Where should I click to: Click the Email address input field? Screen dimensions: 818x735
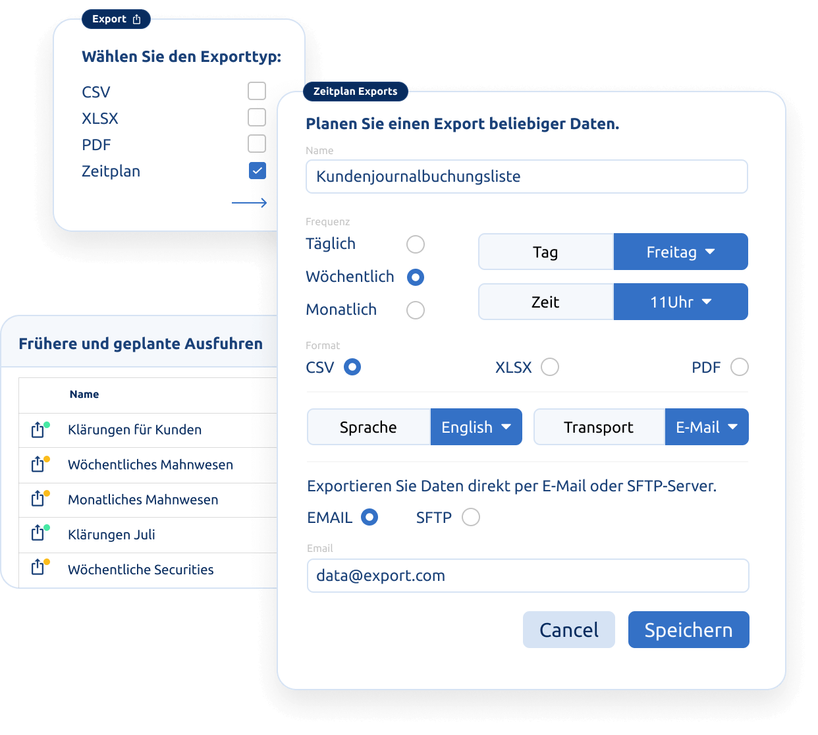528,576
